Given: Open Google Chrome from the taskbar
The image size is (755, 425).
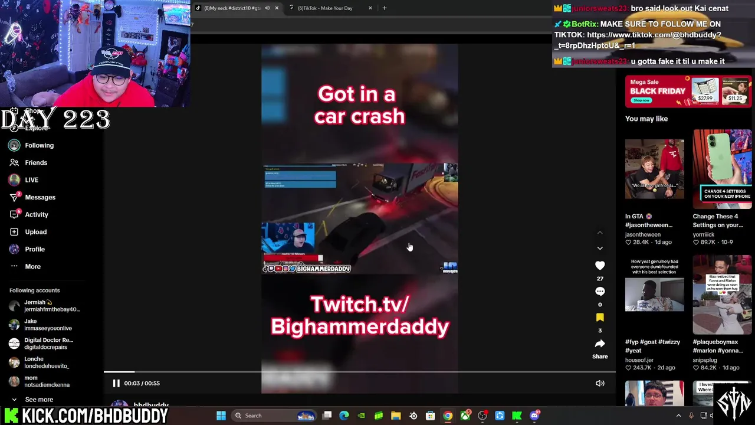Looking at the screenshot, I should (448, 416).
